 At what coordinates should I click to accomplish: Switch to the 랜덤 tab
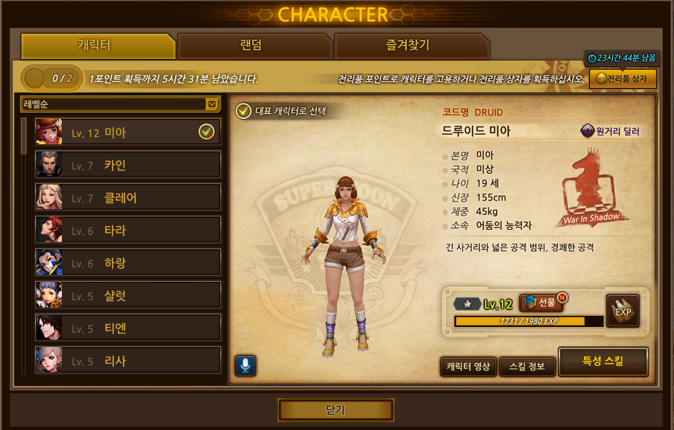(255, 46)
